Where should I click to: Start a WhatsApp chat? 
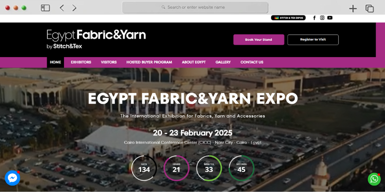click(x=374, y=179)
